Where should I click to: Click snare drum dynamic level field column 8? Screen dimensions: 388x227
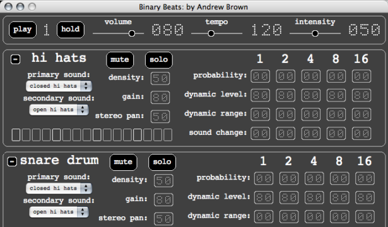tap(339, 197)
